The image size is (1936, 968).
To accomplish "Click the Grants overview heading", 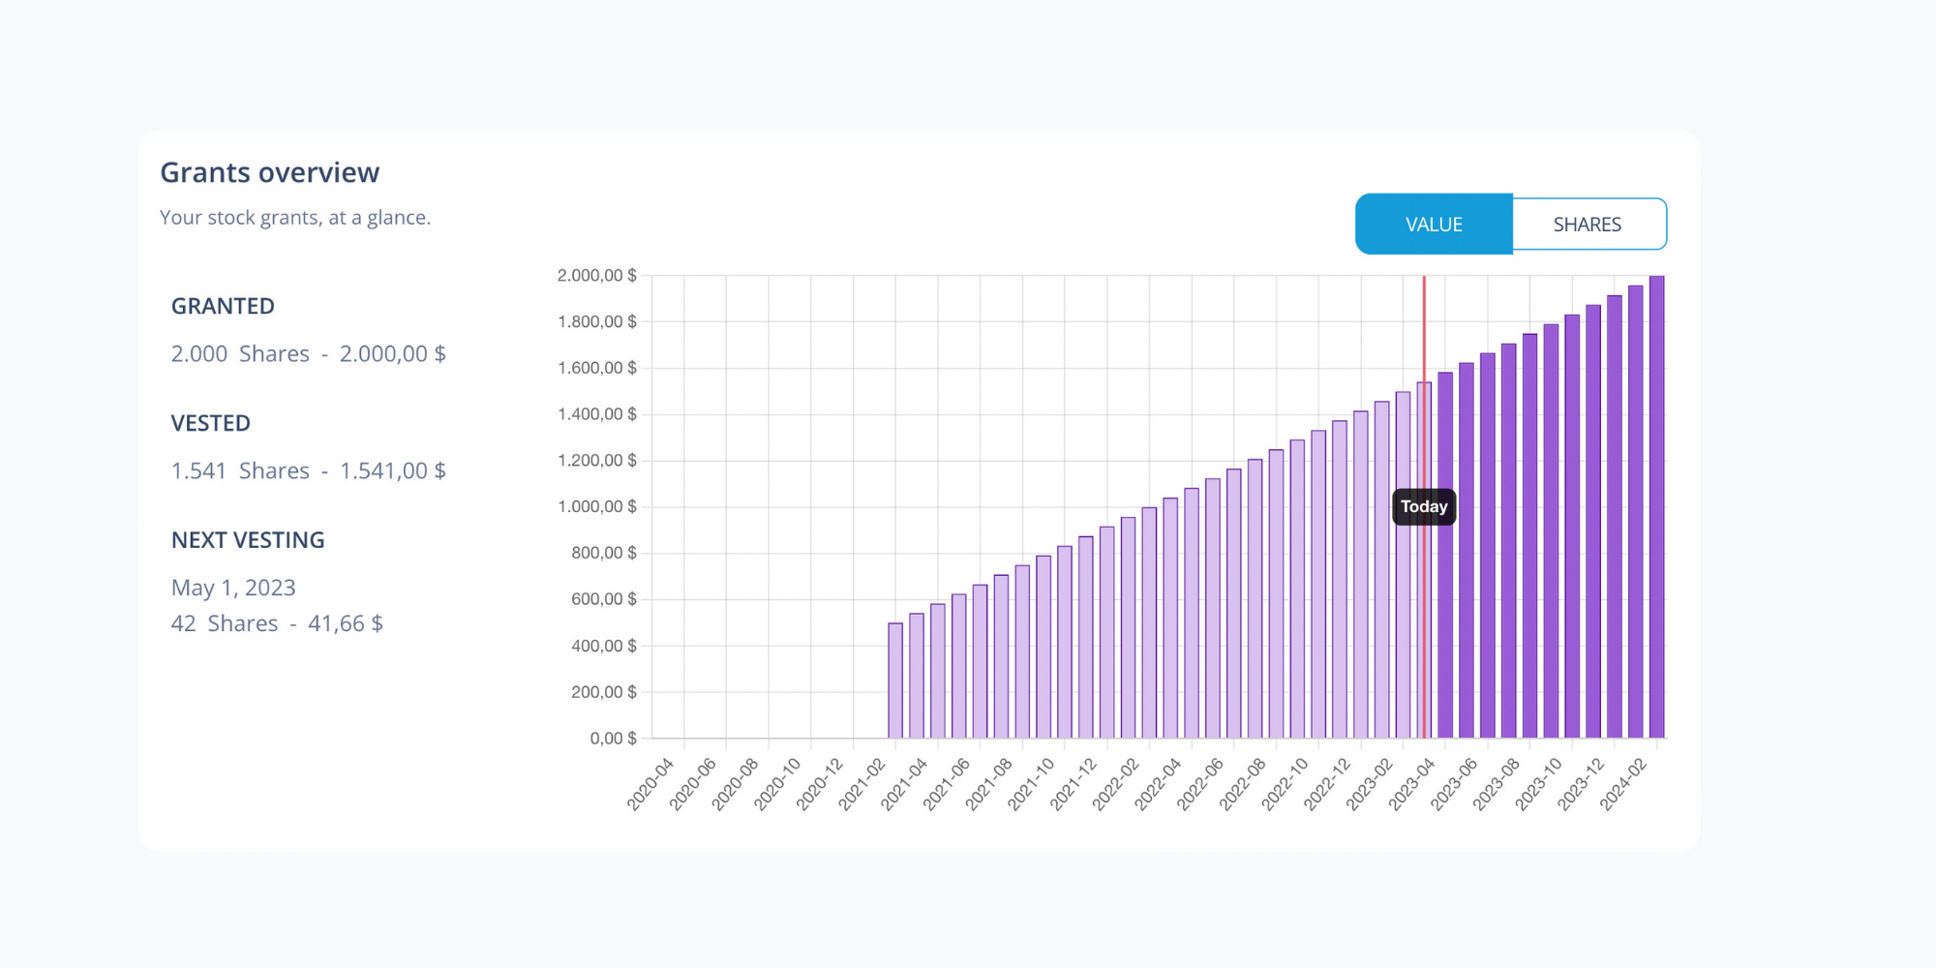I will click(269, 172).
